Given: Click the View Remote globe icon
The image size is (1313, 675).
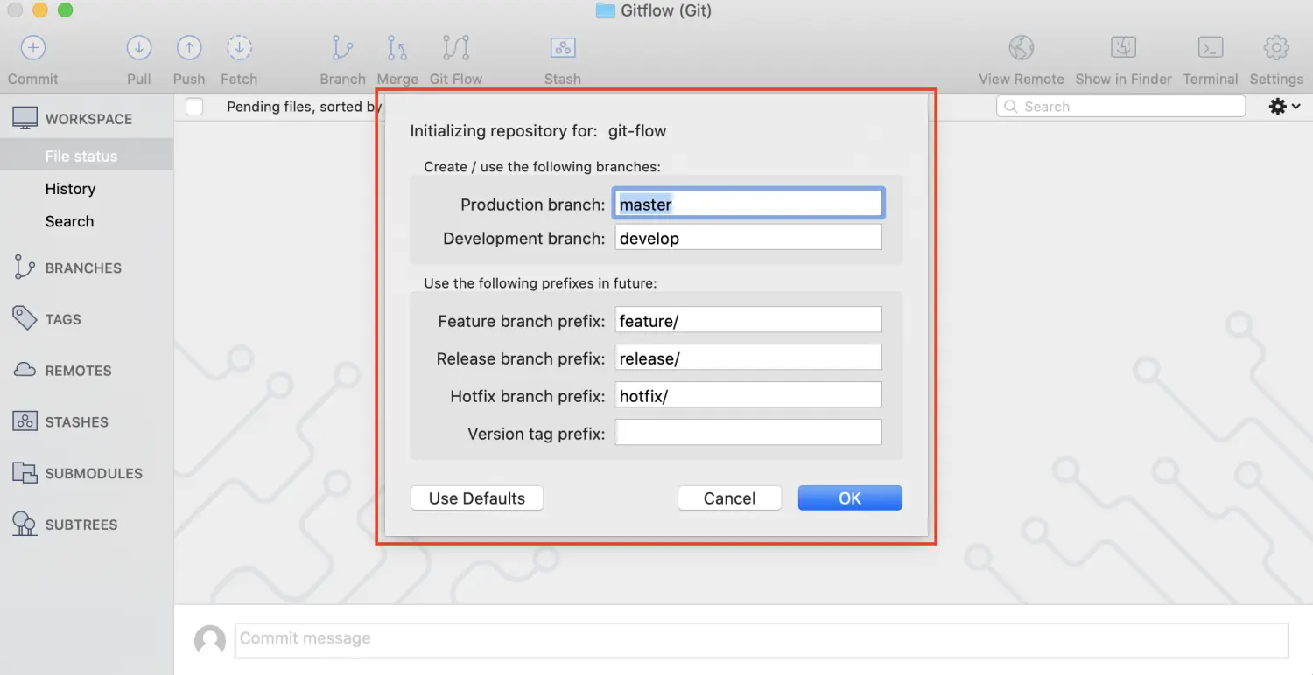Looking at the screenshot, I should click(1022, 48).
